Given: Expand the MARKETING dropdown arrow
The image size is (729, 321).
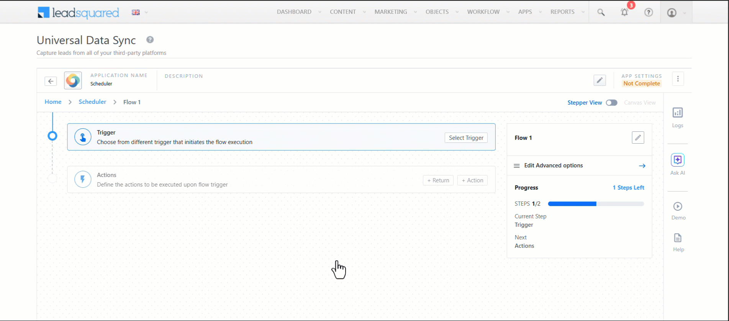Looking at the screenshot, I should pos(415,12).
